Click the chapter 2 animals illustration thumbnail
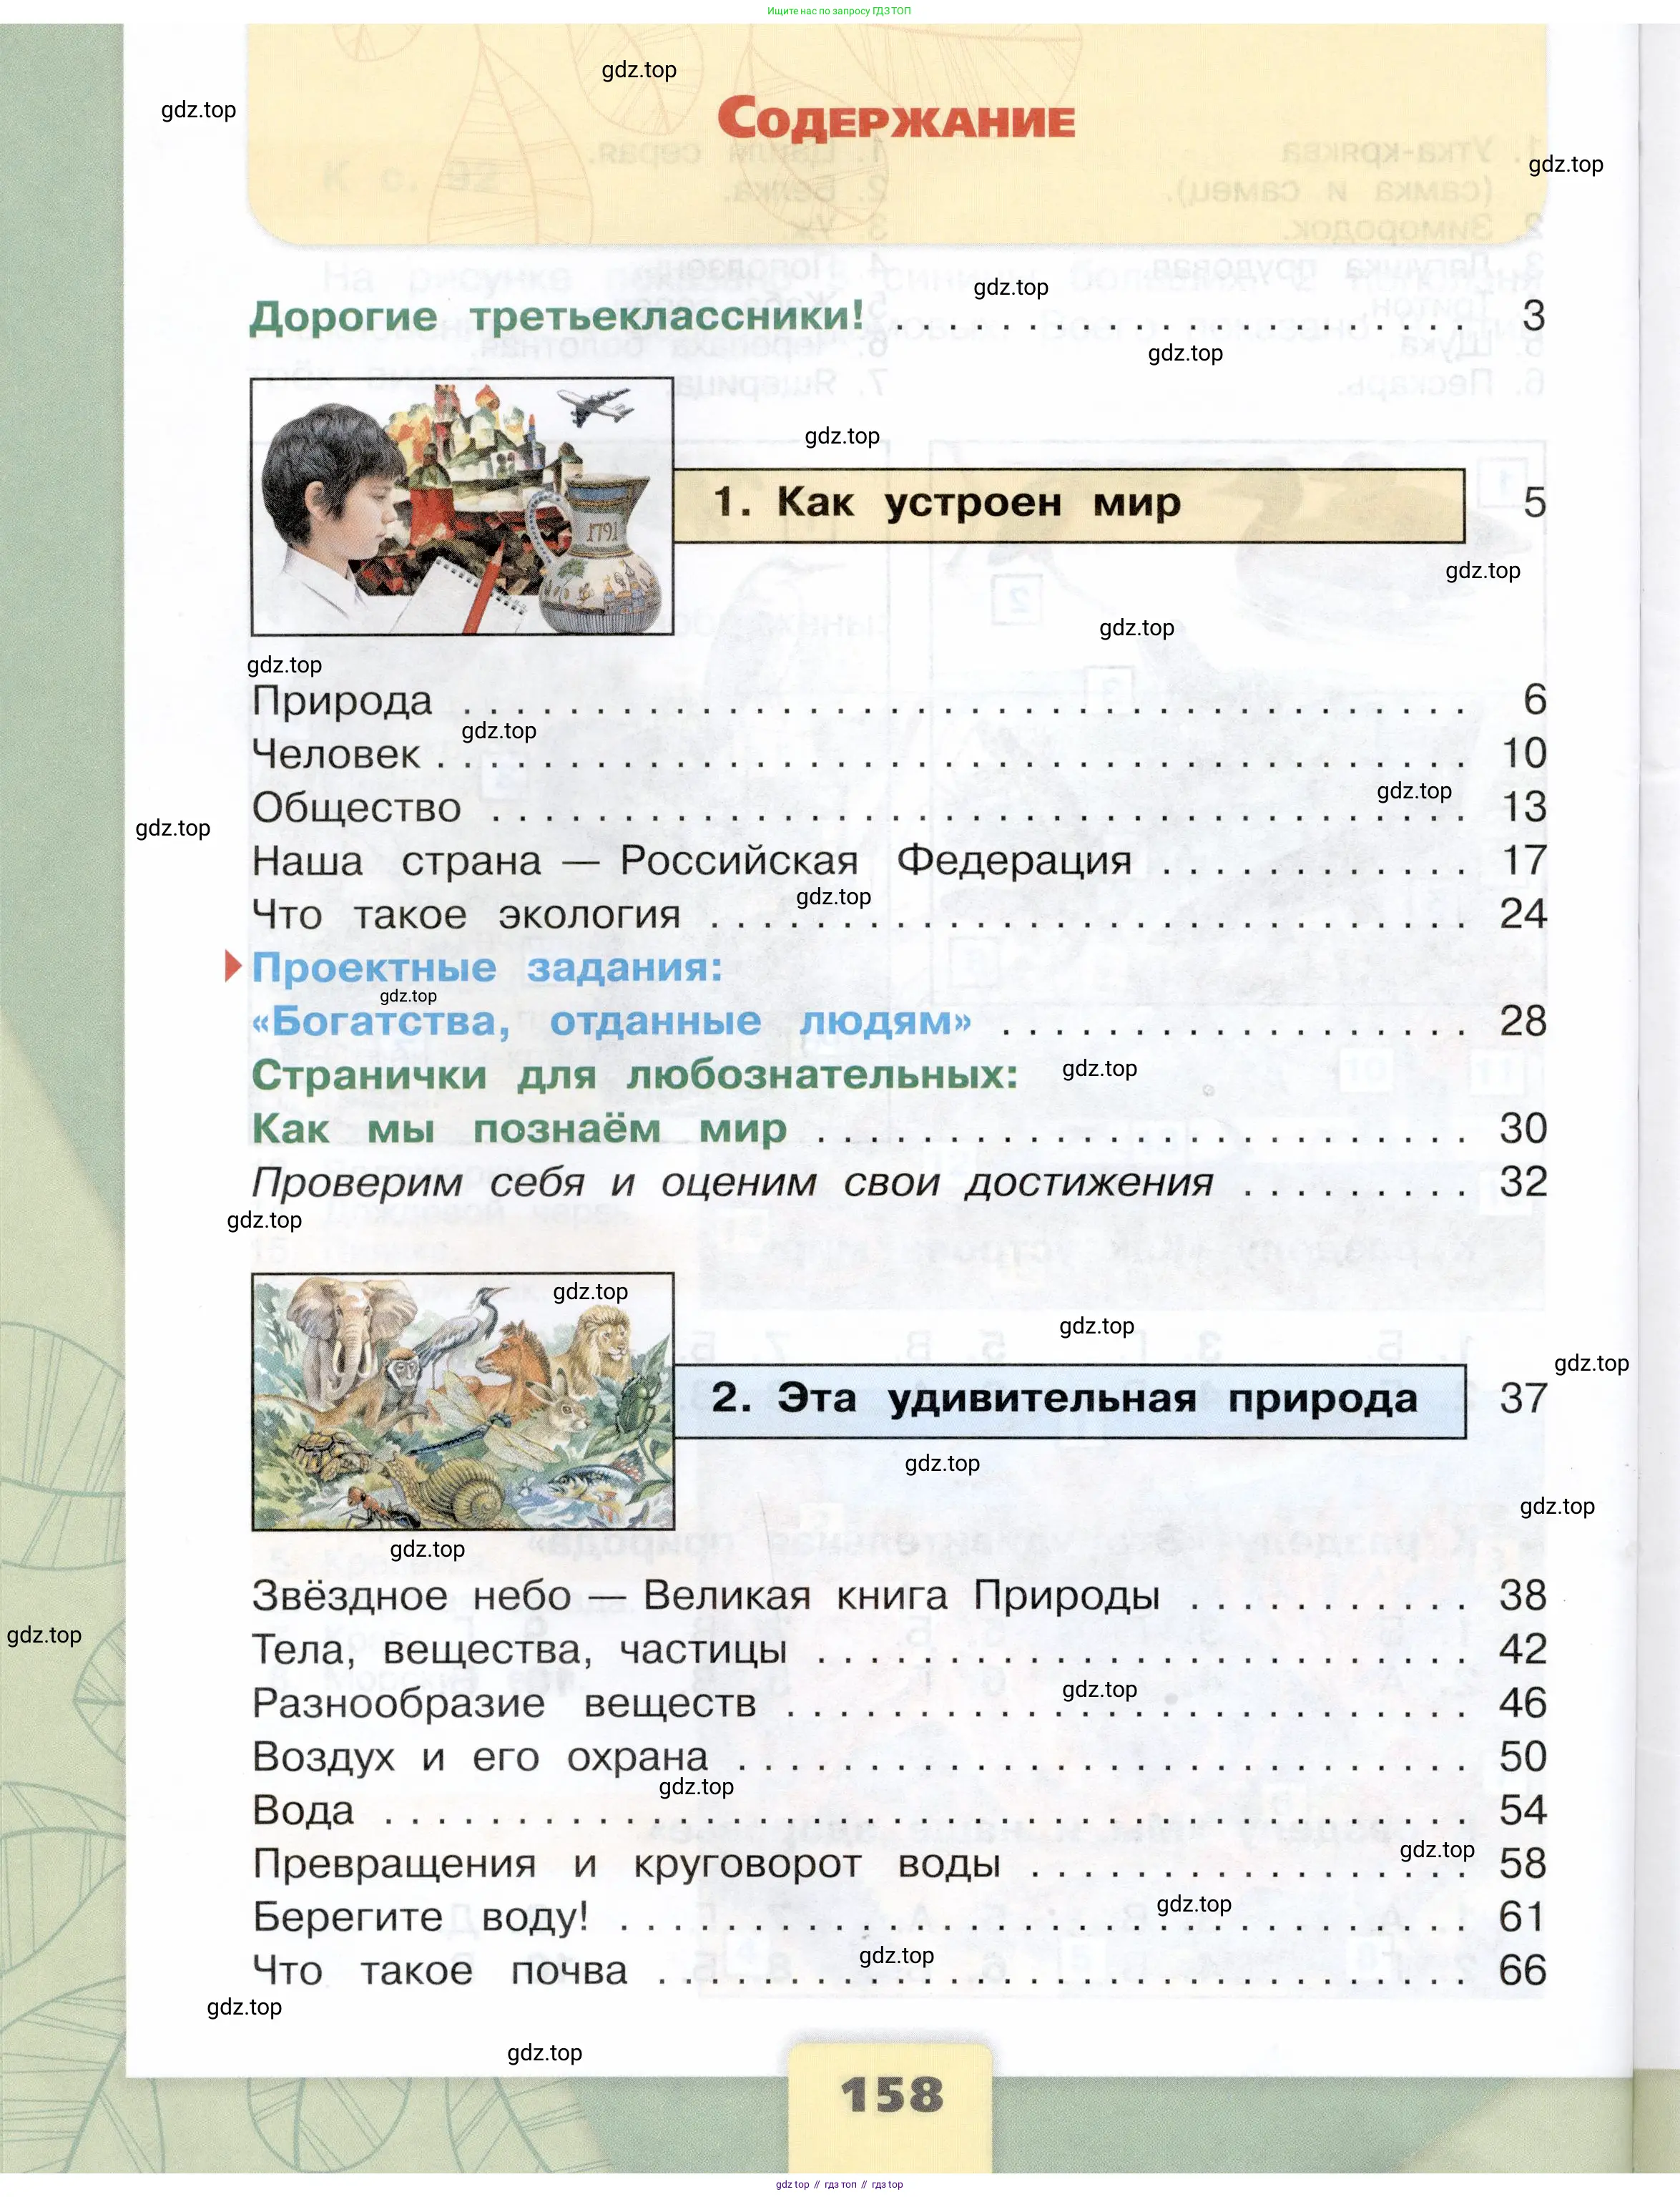Viewport: 1680px width, 2197px height. [462, 1401]
